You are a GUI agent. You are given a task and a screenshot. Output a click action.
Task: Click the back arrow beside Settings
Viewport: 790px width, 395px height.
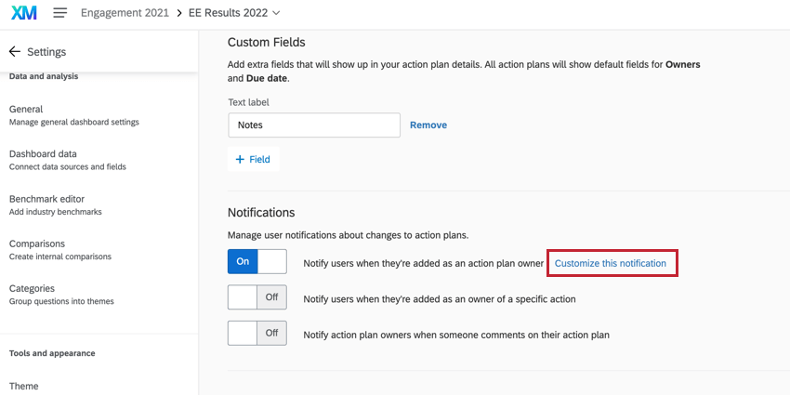(14, 52)
